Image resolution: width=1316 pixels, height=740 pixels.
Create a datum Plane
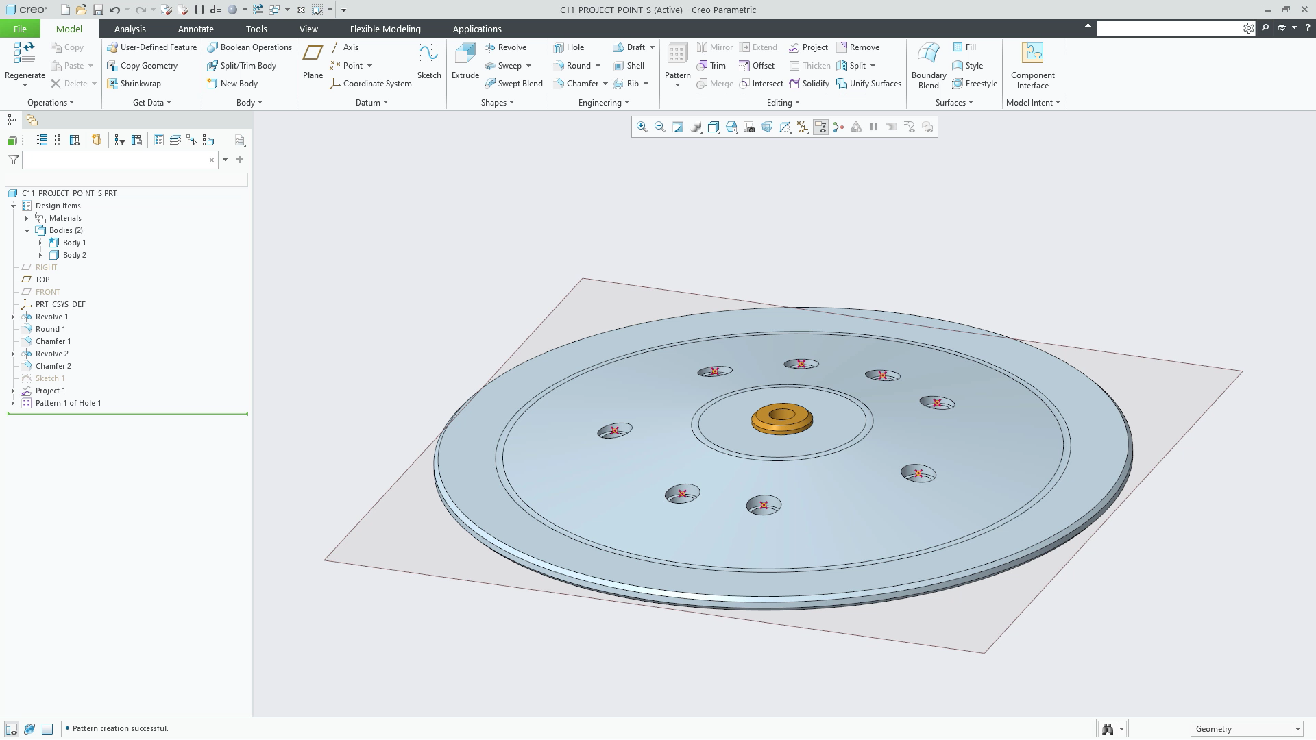pos(313,62)
